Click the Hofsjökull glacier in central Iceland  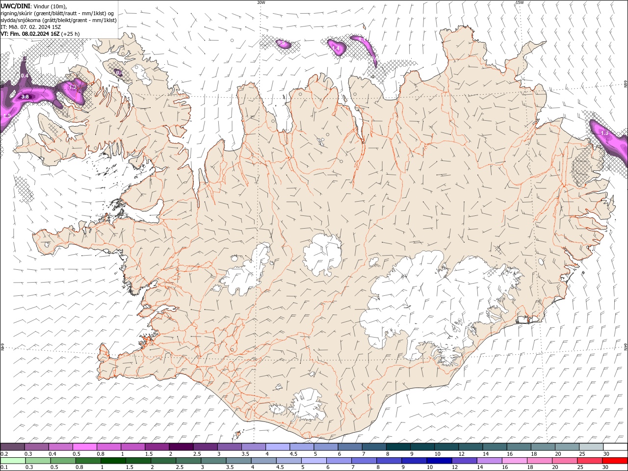tap(322, 255)
